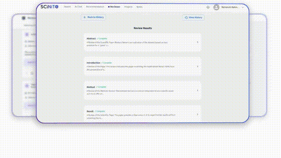The image size is (281, 158).
Task: Switch to the Projects tab
Action: (x=128, y=7)
